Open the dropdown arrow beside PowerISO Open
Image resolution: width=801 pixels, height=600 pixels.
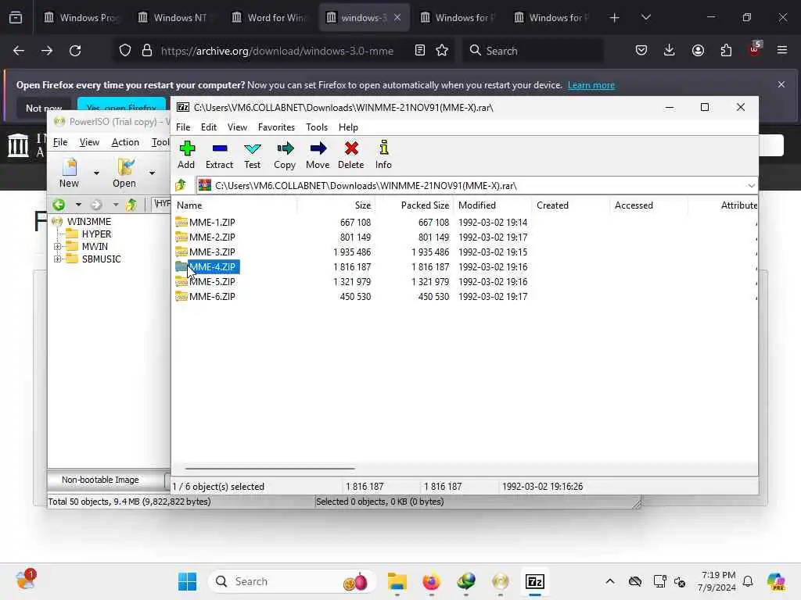pos(152,173)
